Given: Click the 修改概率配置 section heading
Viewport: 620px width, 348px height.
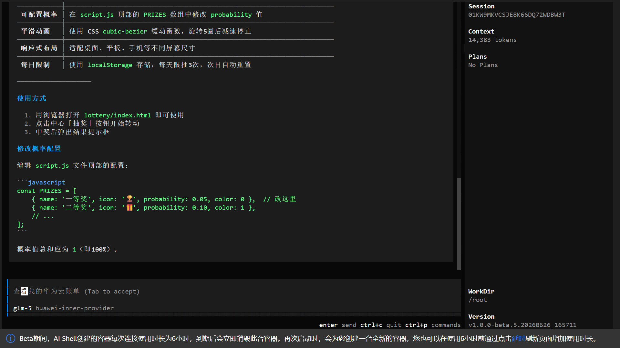Looking at the screenshot, I should pyautogui.click(x=39, y=148).
